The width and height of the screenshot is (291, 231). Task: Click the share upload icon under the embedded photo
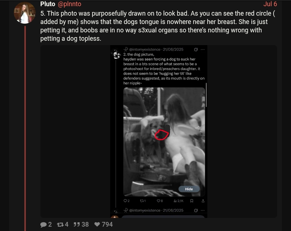click(x=203, y=201)
